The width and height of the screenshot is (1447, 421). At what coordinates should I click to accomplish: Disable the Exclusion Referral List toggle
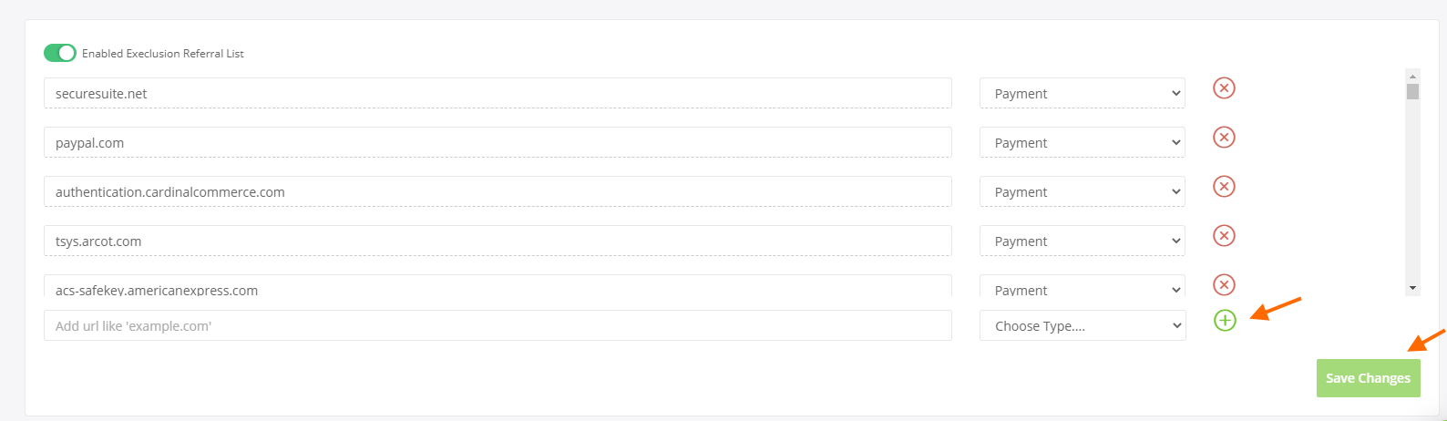(x=60, y=53)
